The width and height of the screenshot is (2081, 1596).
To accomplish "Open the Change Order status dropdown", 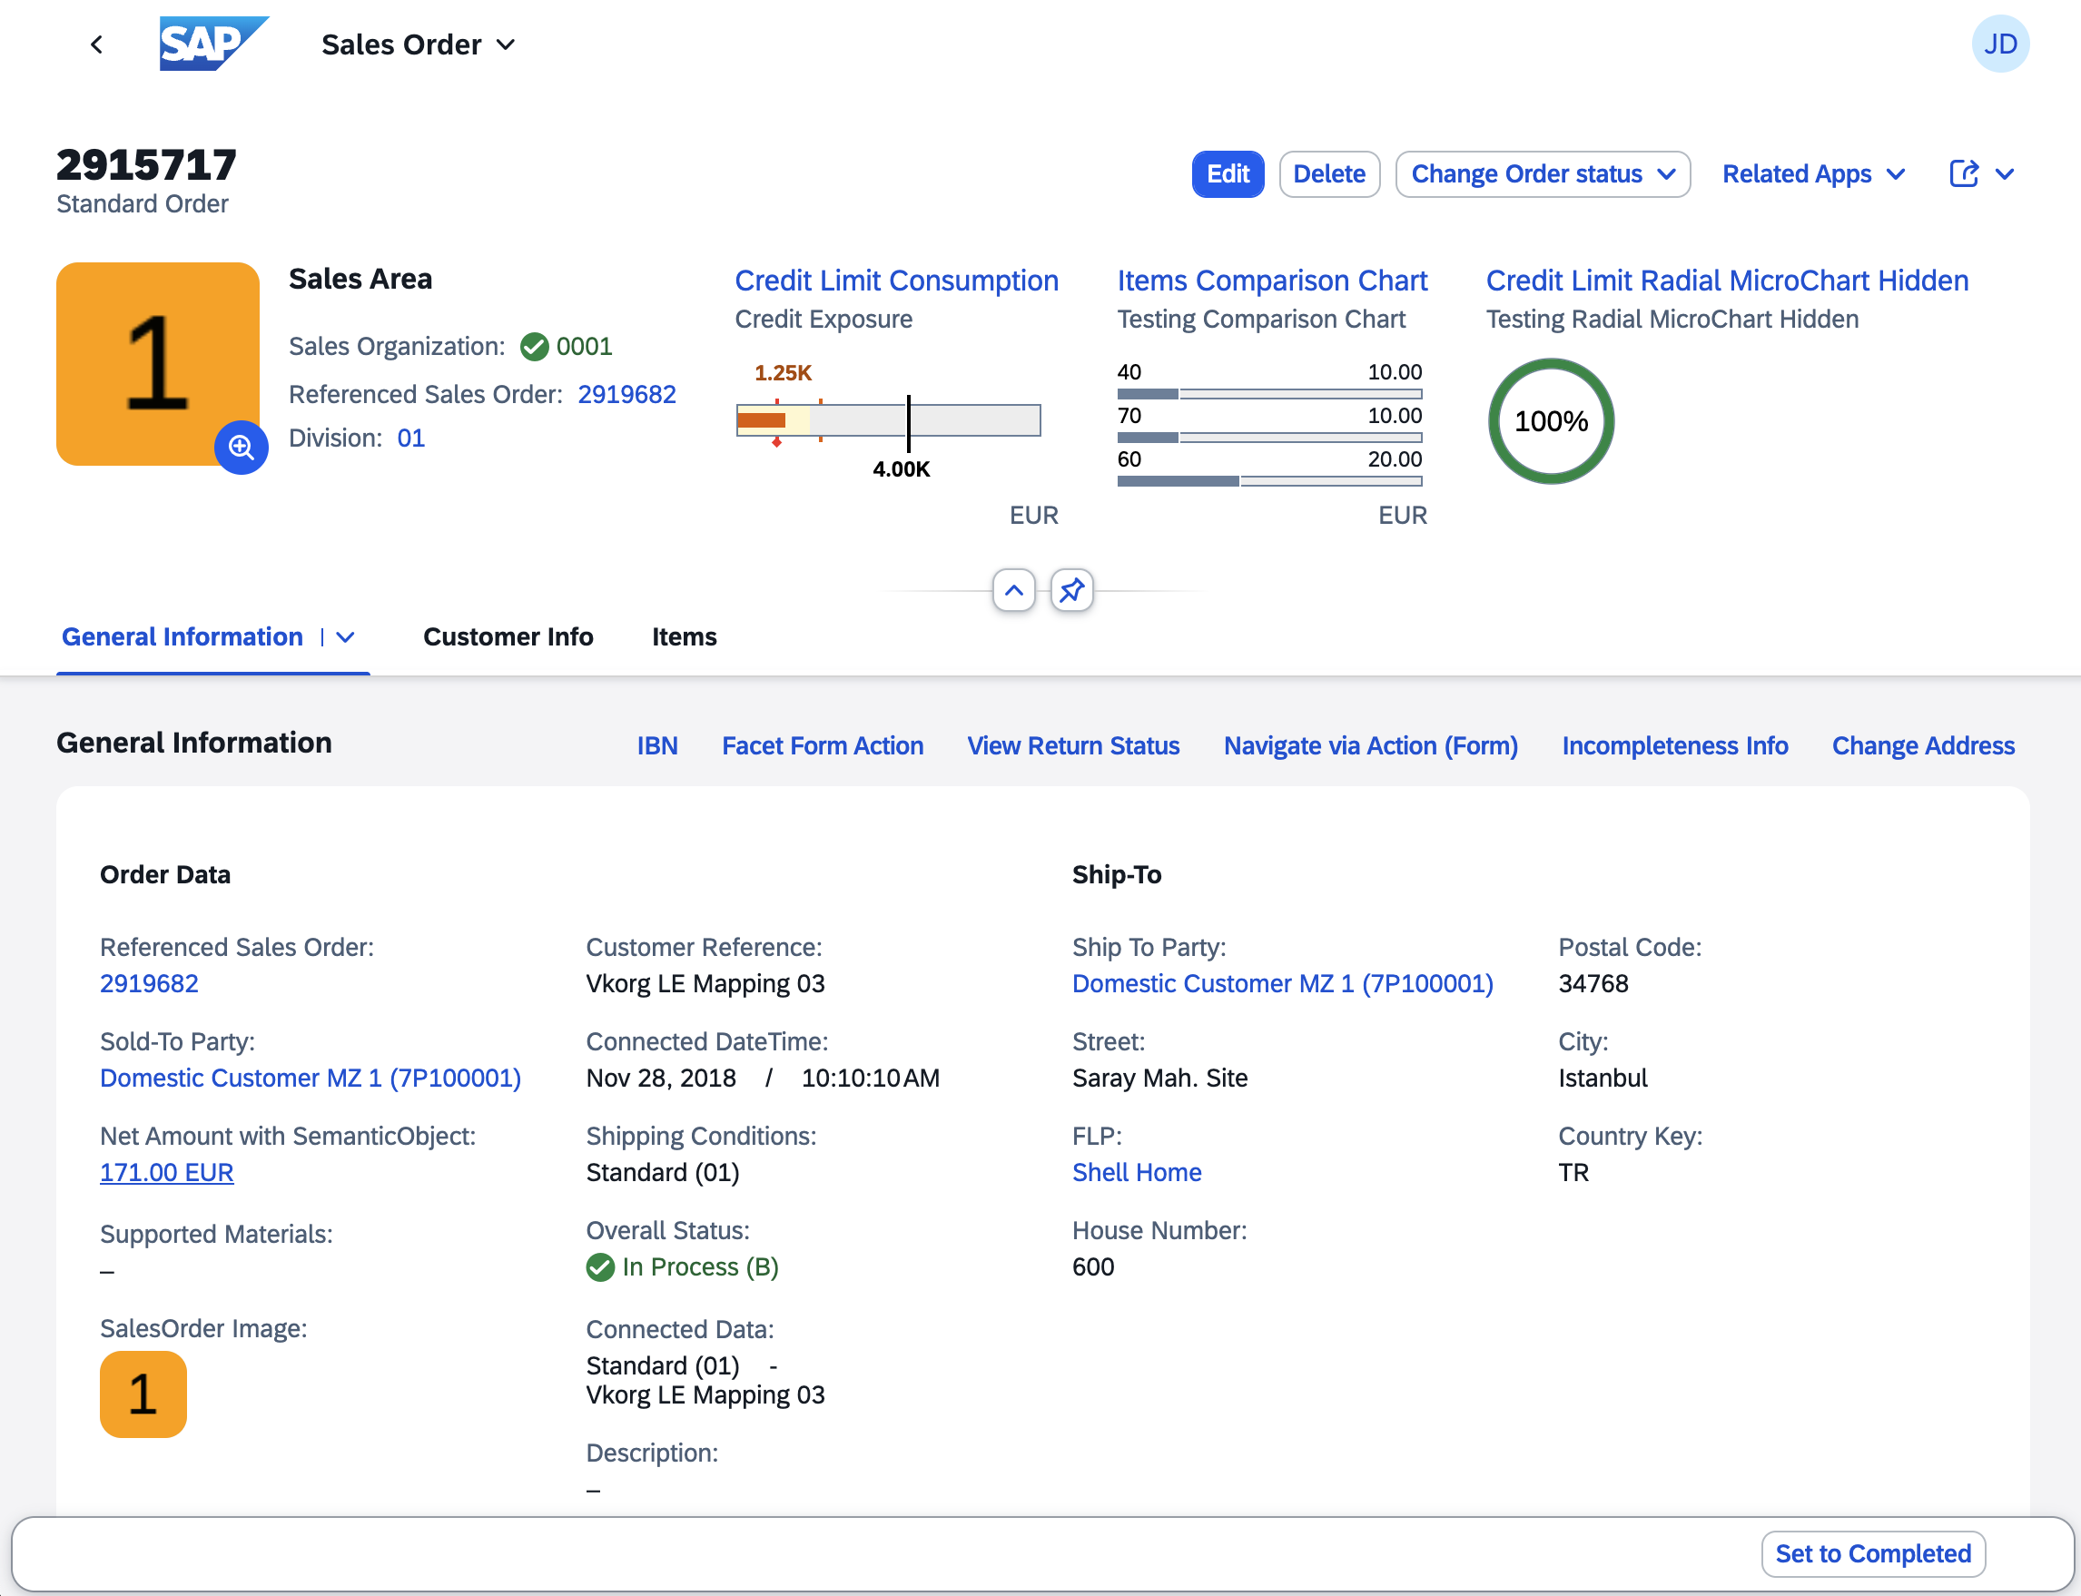I will (1543, 173).
